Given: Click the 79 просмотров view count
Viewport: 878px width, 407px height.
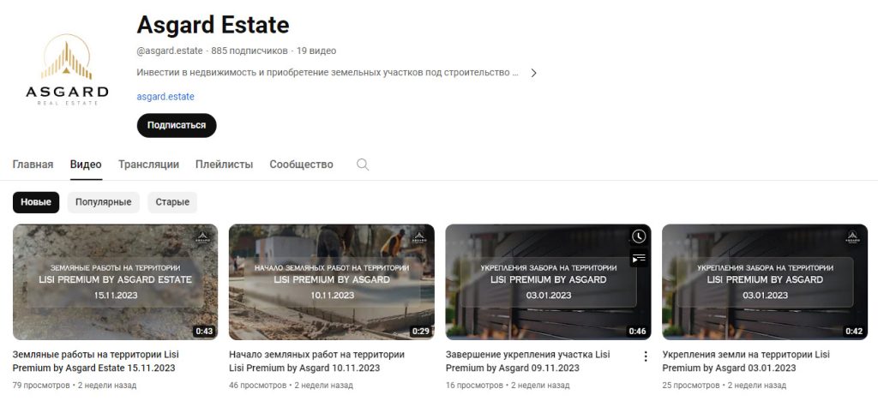Looking at the screenshot, I should [x=41, y=386].
